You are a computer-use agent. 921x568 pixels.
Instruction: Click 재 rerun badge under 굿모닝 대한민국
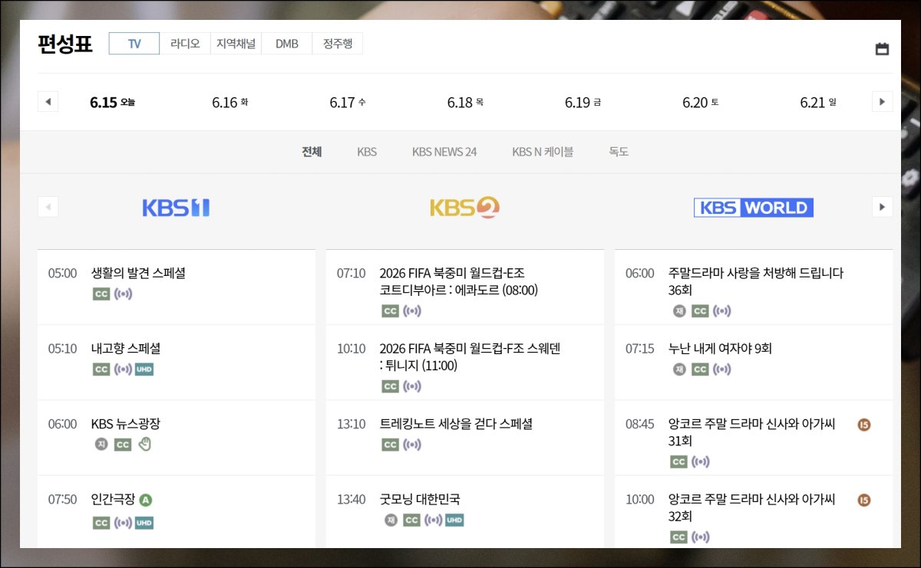pyautogui.click(x=391, y=520)
